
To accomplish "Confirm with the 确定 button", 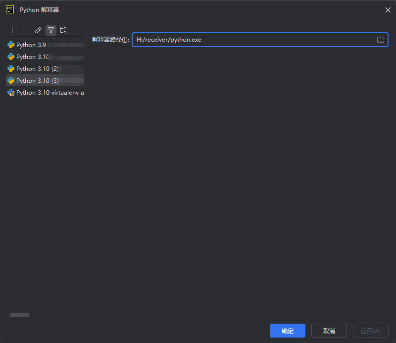I will [288, 331].
